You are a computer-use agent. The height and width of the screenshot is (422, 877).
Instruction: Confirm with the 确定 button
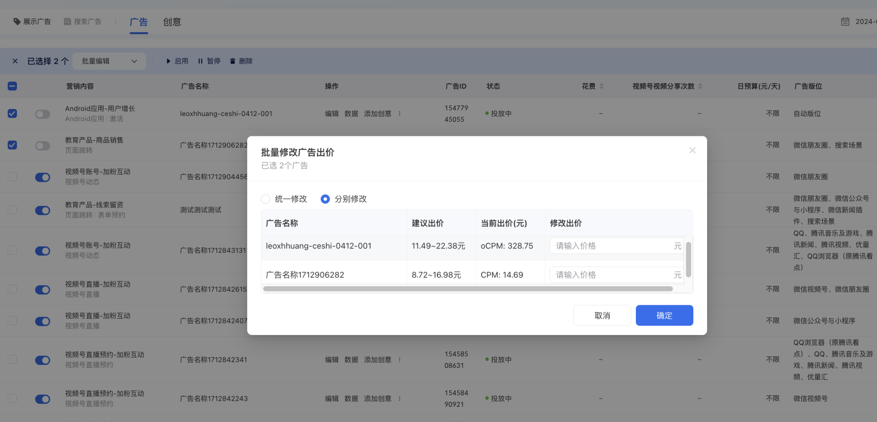coord(664,315)
